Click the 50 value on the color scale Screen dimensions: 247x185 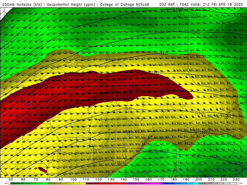[11, 179]
